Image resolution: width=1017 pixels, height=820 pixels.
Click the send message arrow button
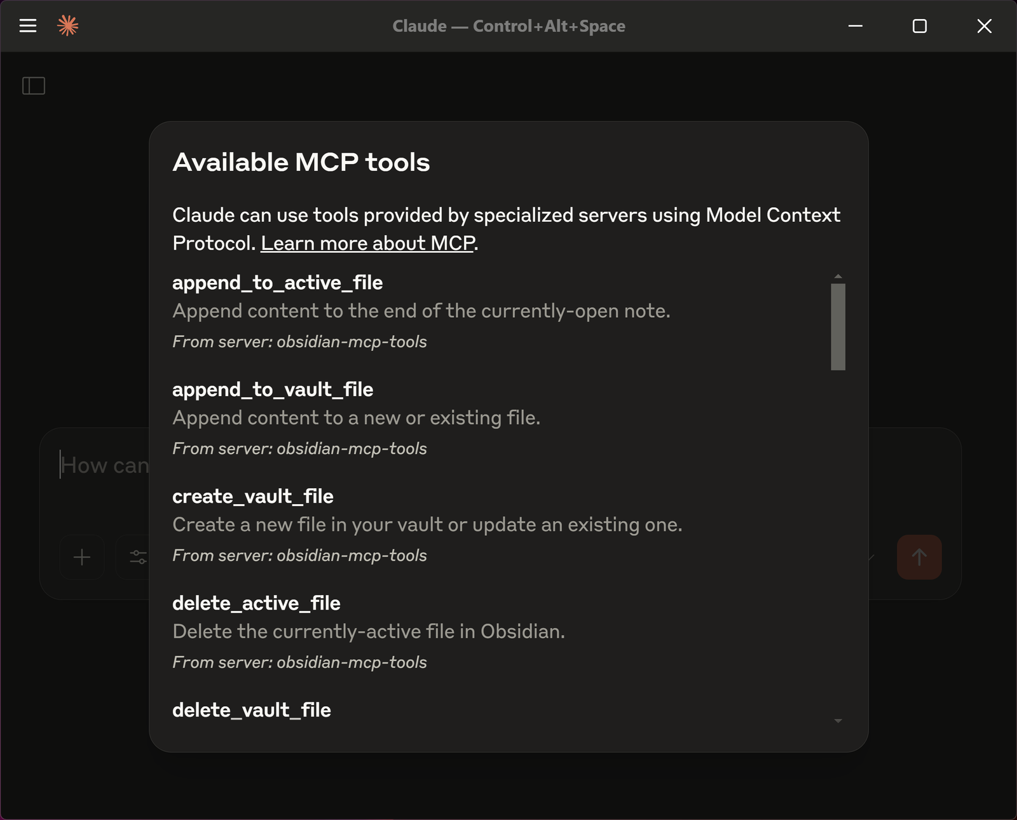pyautogui.click(x=919, y=557)
